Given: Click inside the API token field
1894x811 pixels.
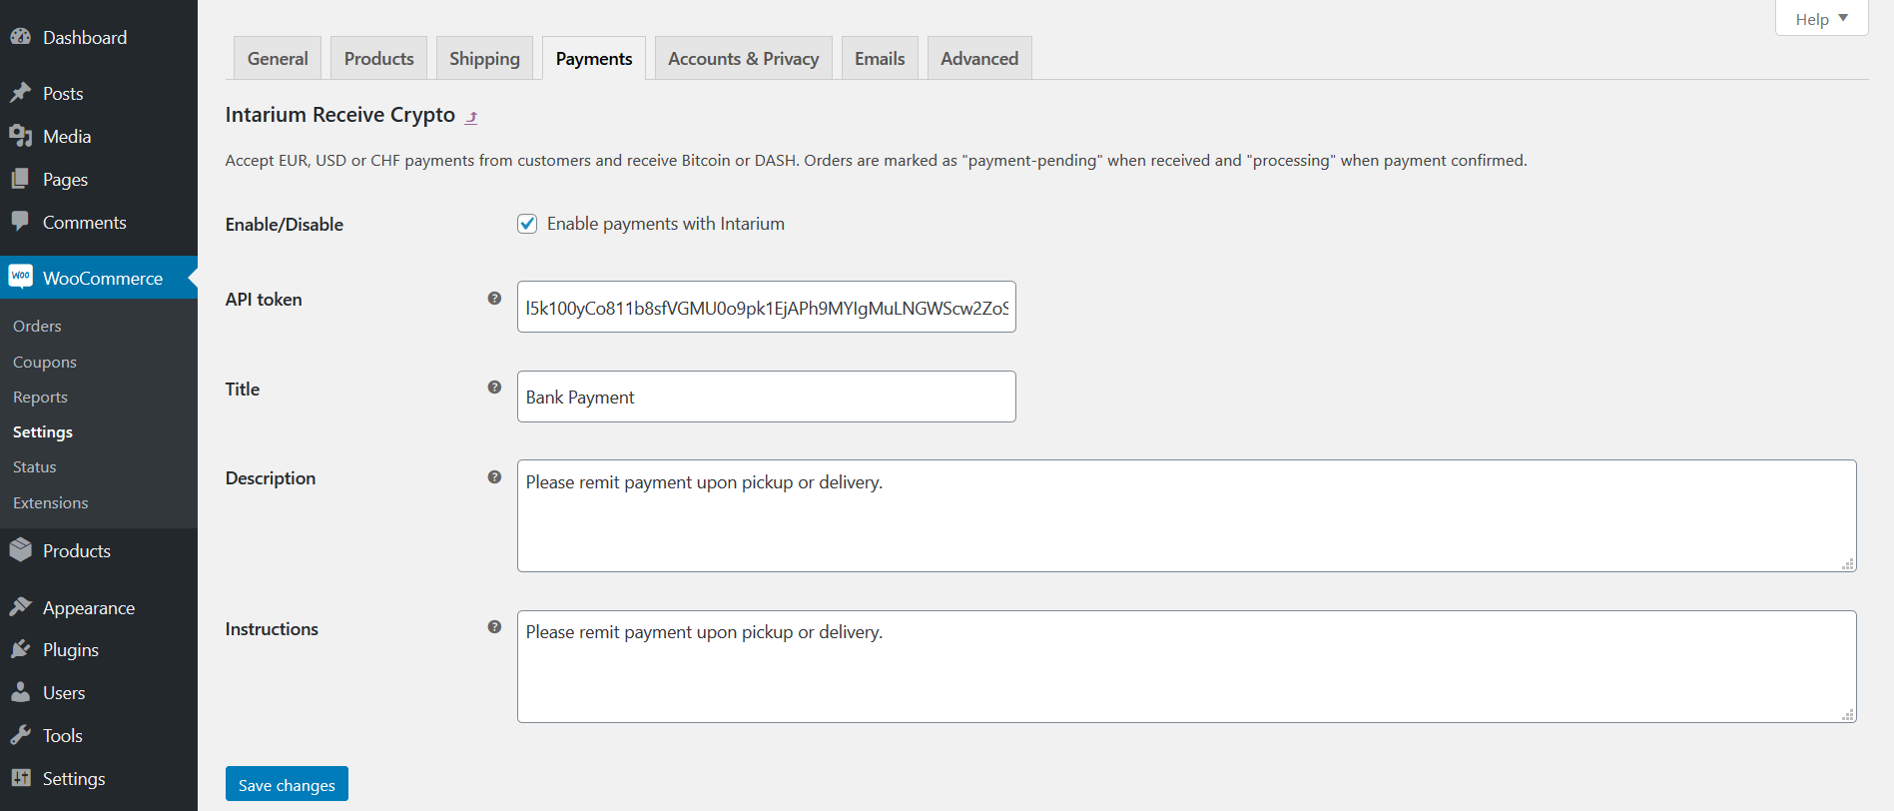Looking at the screenshot, I should coord(767,307).
